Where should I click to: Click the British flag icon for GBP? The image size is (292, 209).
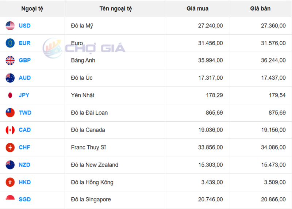click(x=10, y=60)
